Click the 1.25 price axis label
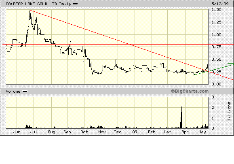This screenshot has height=164, width=234. [x=216, y=22]
